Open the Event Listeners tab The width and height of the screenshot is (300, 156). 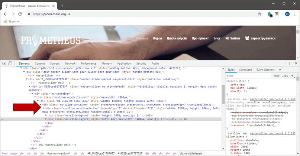pos(265,69)
